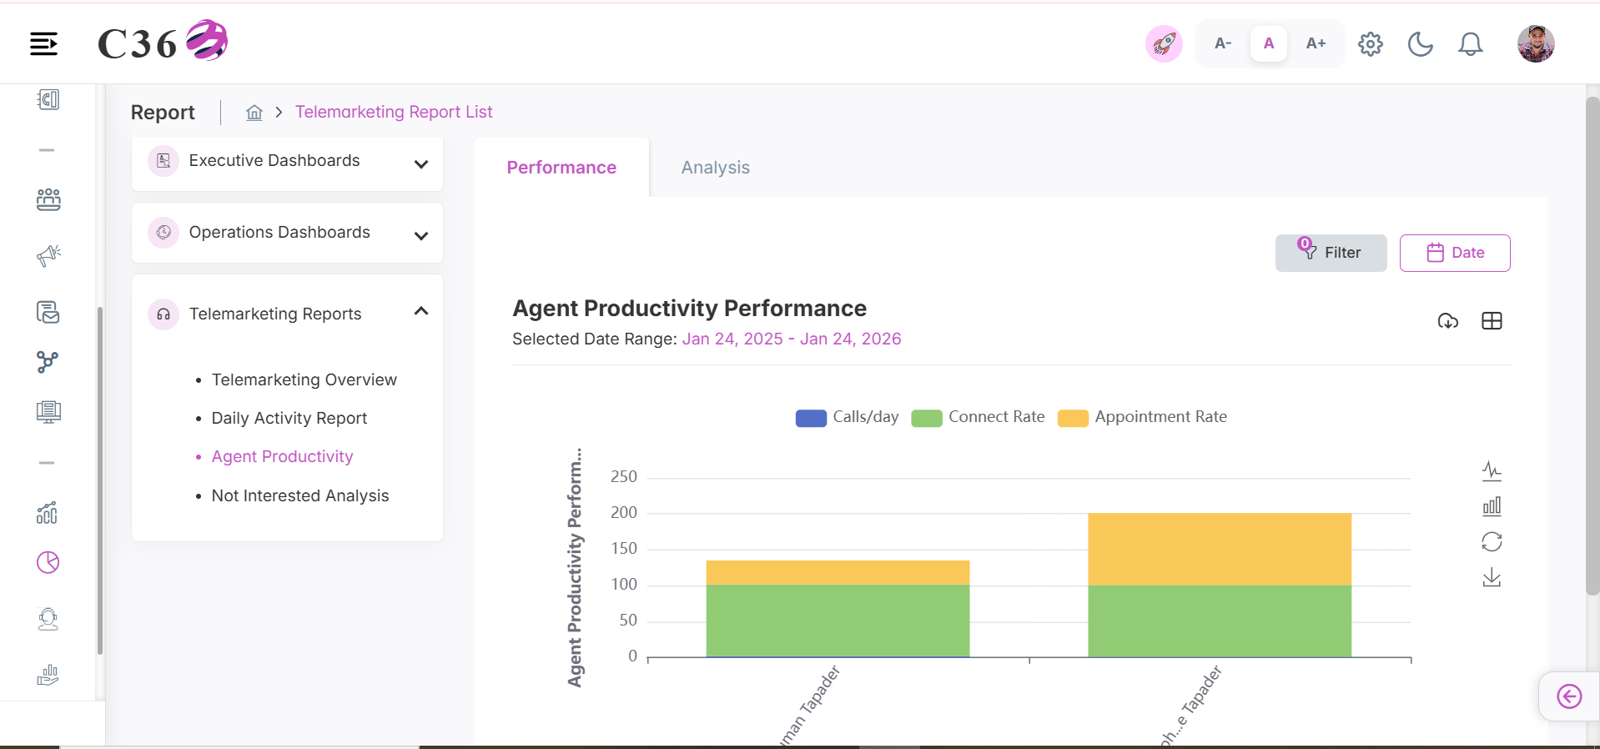This screenshot has height=749, width=1600.
Task: Open the user profile avatar
Action: (x=1536, y=43)
